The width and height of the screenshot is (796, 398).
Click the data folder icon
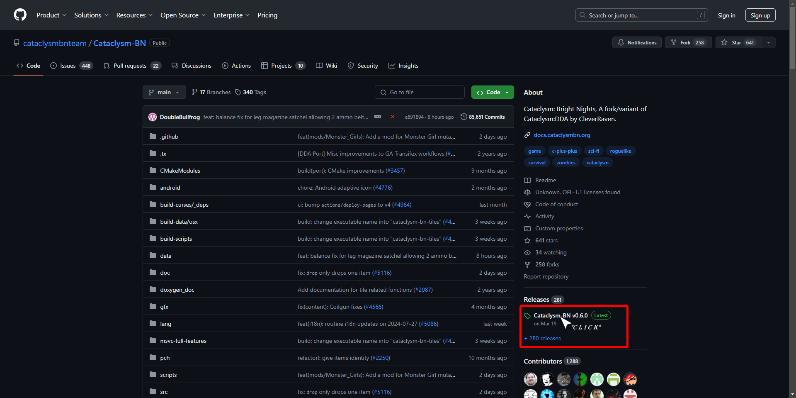point(153,256)
